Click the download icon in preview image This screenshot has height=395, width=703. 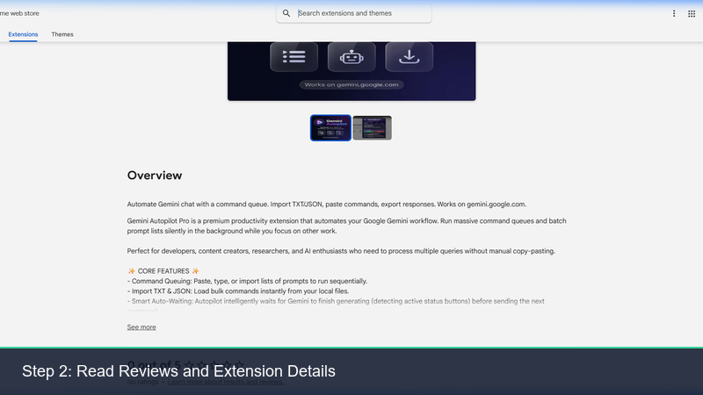(409, 57)
